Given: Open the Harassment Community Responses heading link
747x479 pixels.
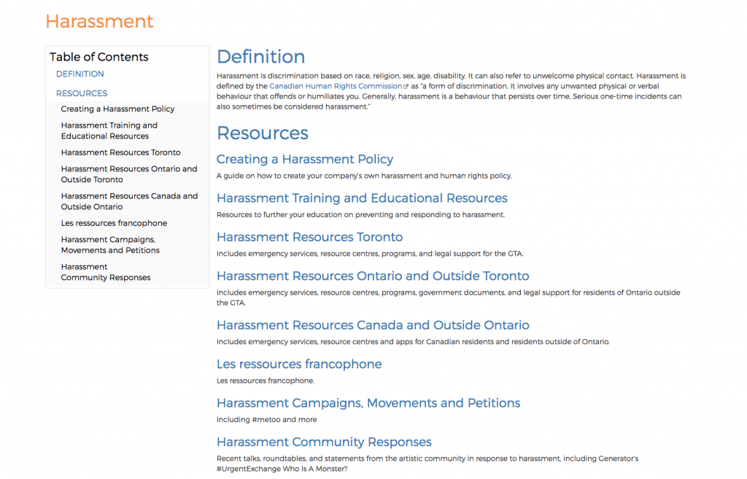Looking at the screenshot, I should click(x=324, y=442).
